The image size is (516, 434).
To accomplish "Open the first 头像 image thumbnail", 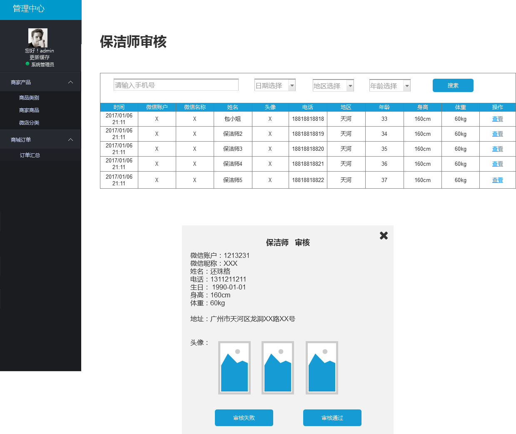I will (234, 368).
